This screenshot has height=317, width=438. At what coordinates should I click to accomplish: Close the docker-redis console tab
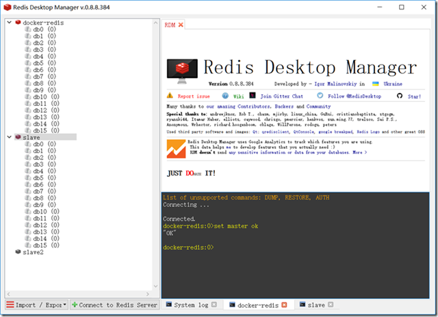tap(284, 305)
